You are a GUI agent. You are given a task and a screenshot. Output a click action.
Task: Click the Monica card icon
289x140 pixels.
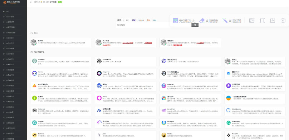click(x=34, y=73)
